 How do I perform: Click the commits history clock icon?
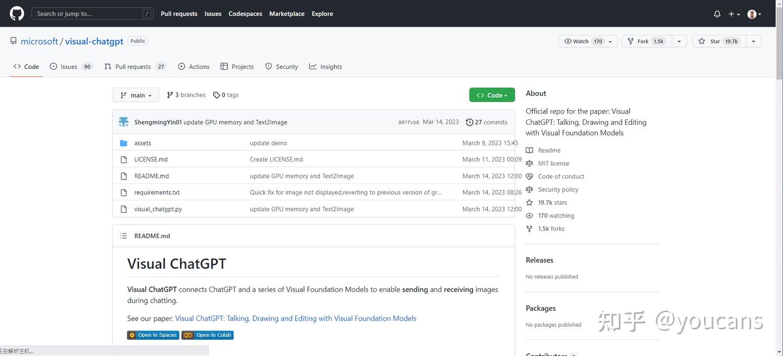click(469, 123)
